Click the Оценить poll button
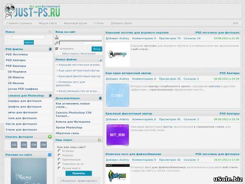This screenshot has height=184, width=245. (78, 173)
